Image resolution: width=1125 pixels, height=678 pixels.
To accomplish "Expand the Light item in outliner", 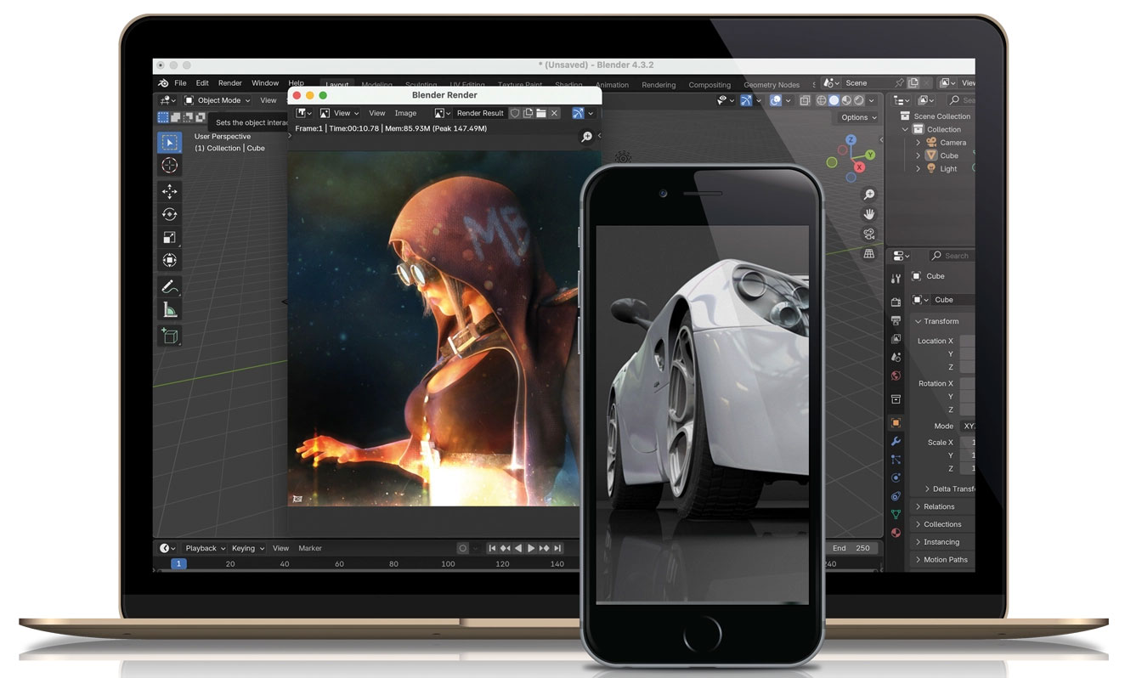I will (919, 168).
